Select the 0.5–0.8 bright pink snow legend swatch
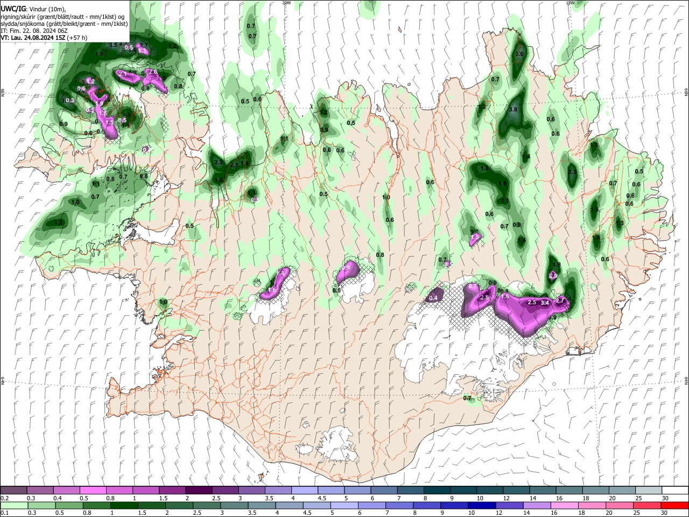689x517 pixels. tap(94, 491)
